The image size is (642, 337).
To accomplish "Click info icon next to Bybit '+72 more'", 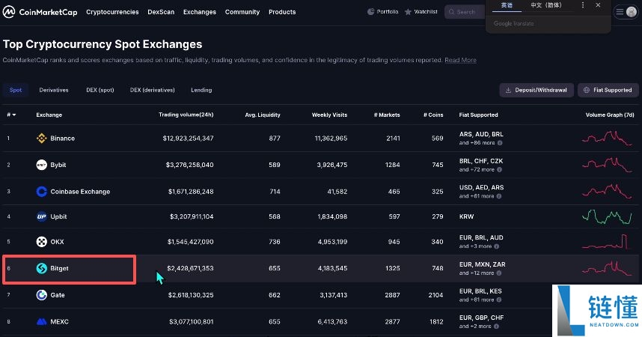I will coord(499,170).
